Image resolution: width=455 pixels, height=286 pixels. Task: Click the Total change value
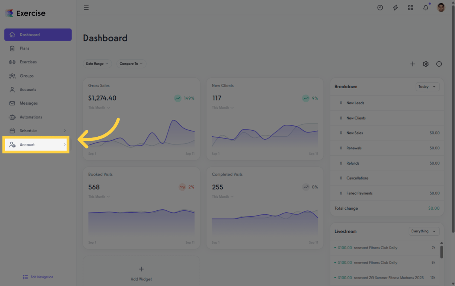pos(434,208)
